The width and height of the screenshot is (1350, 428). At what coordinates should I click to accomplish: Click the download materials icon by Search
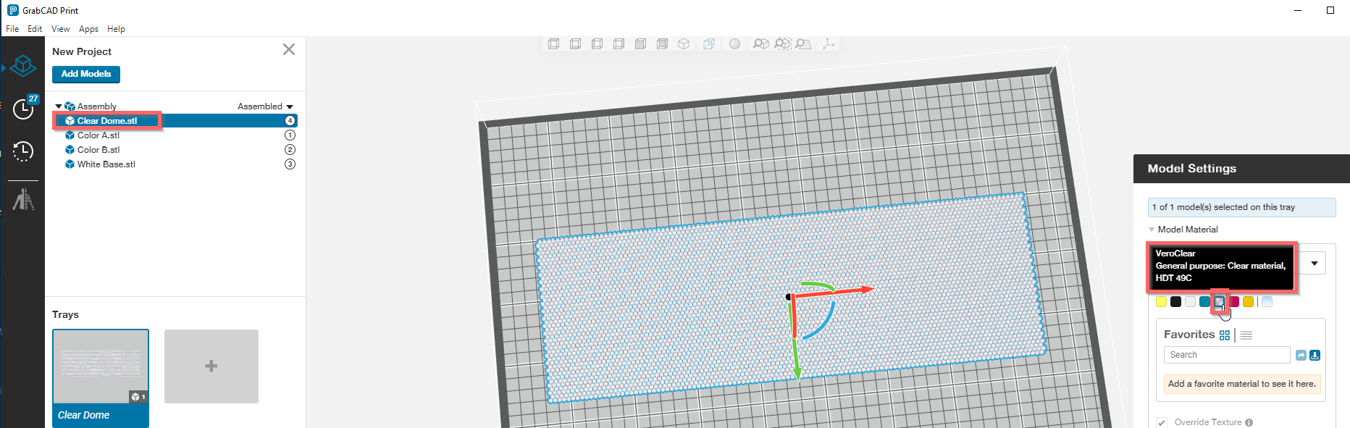click(x=1315, y=355)
